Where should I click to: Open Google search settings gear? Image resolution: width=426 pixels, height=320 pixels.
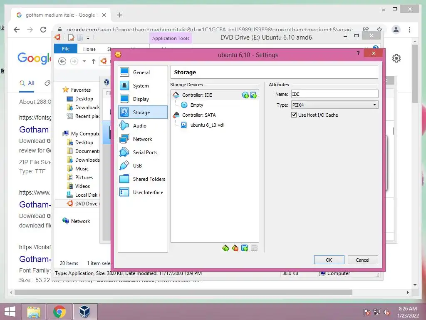[396, 58]
